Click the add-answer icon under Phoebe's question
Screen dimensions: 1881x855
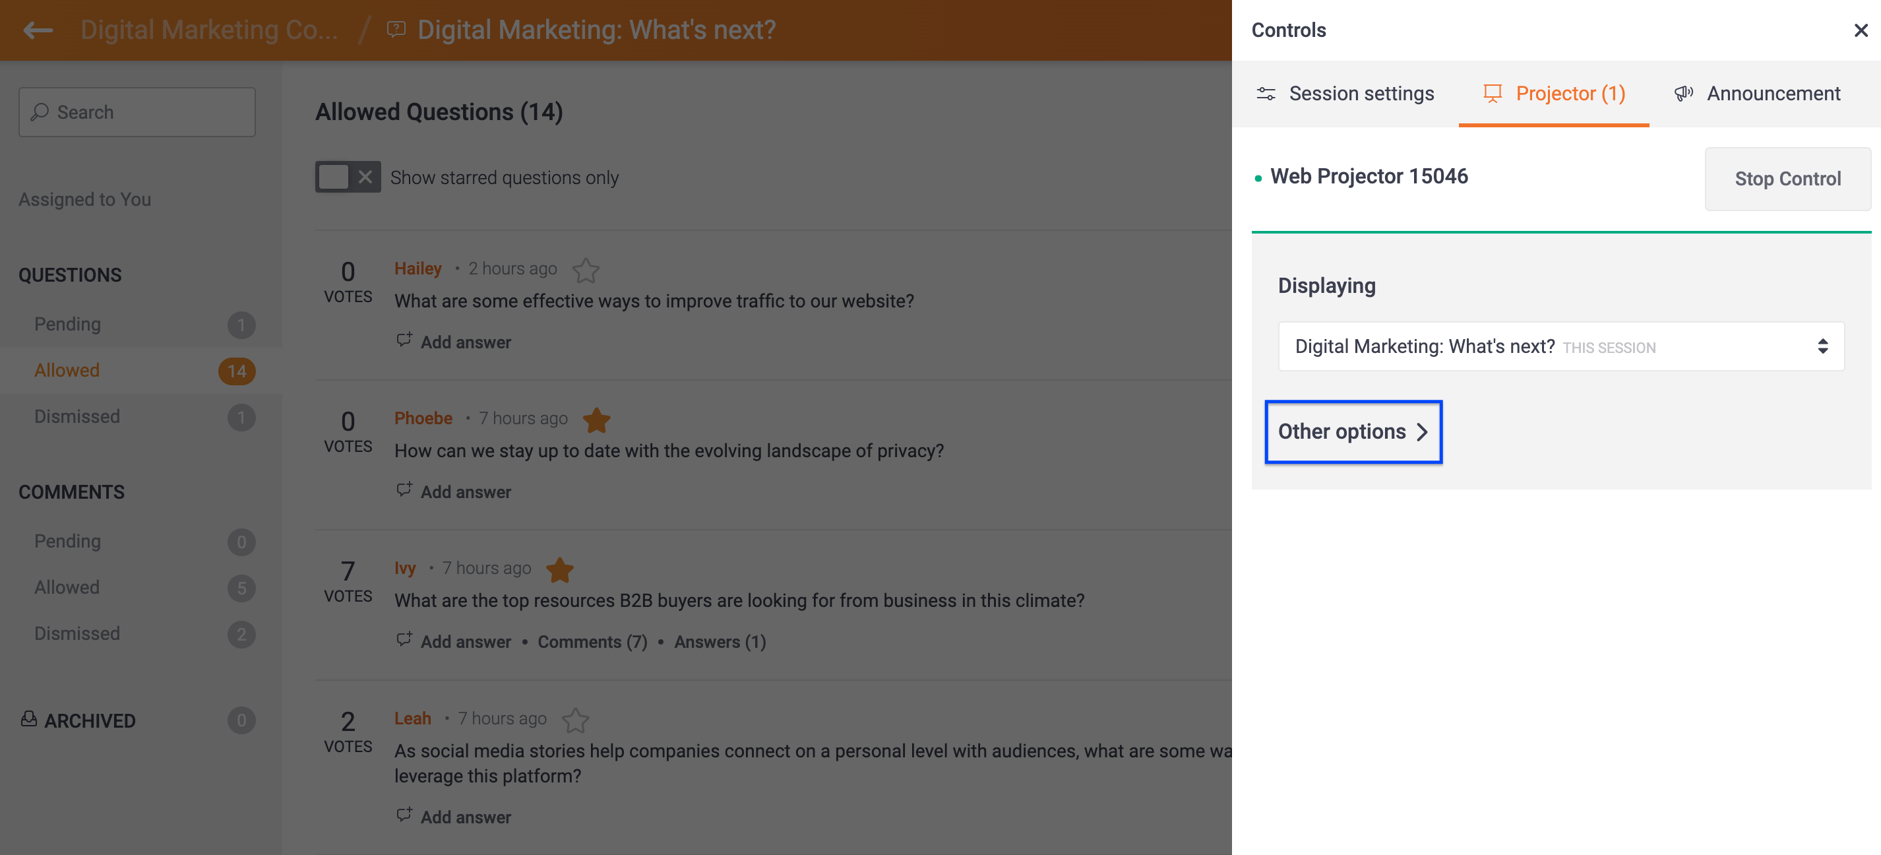404,490
